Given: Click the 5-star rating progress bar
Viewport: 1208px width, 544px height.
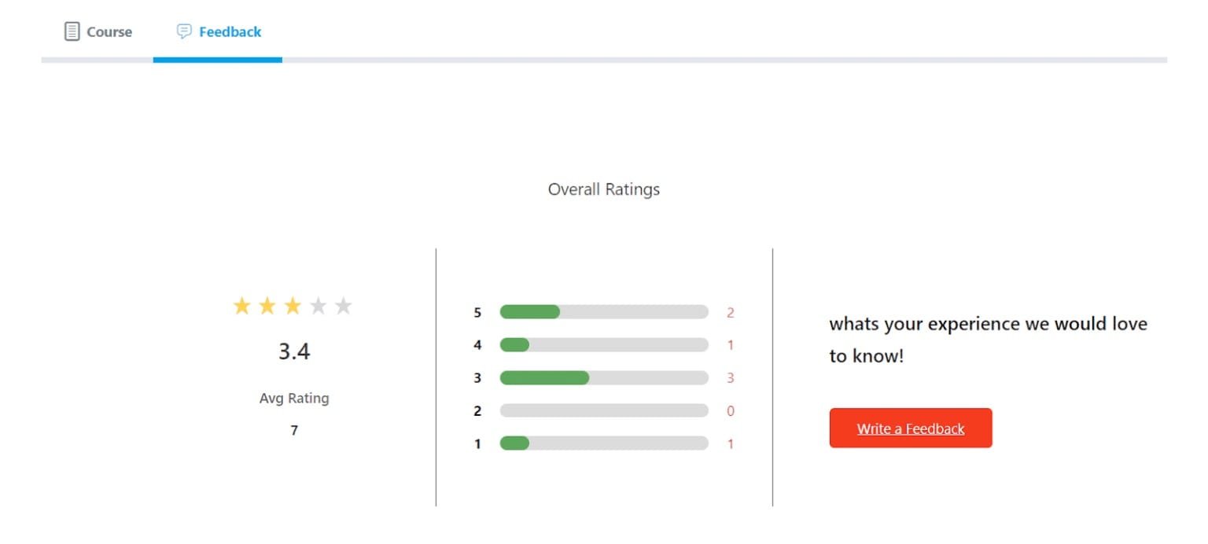Looking at the screenshot, I should click(604, 312).
